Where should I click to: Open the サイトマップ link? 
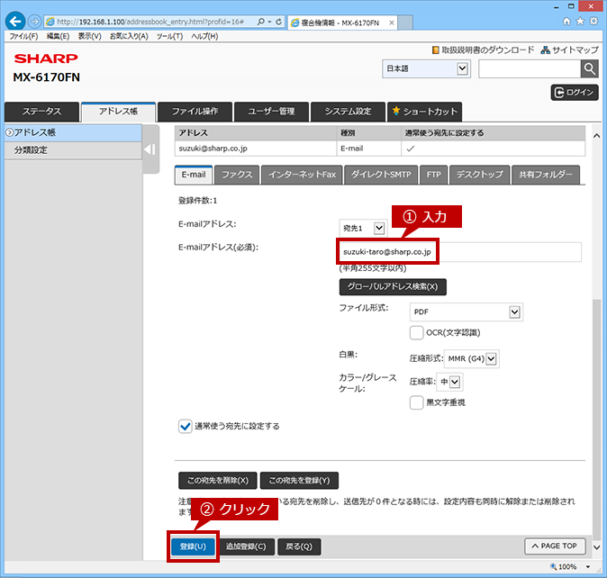(569, 50)
